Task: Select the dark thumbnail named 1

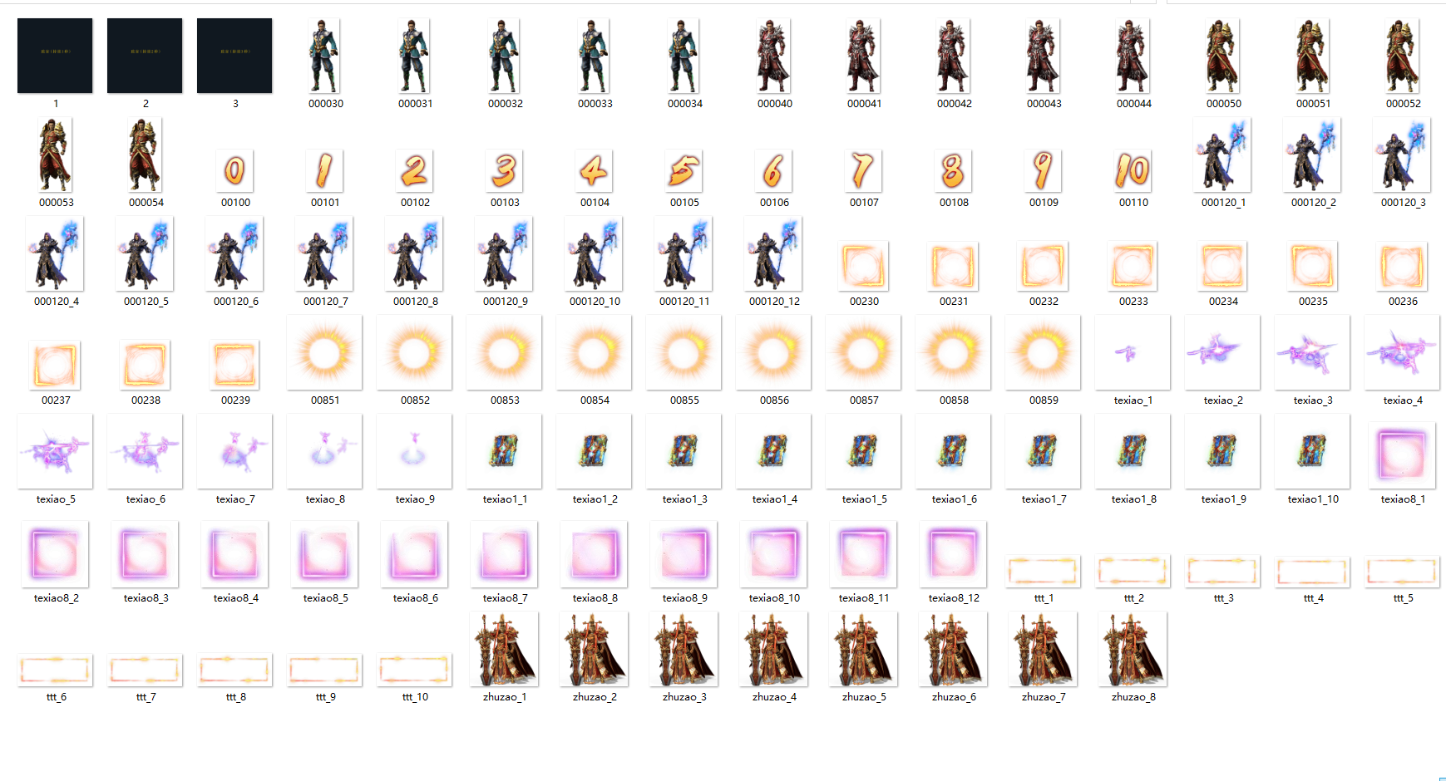Action: coord(55,56)
